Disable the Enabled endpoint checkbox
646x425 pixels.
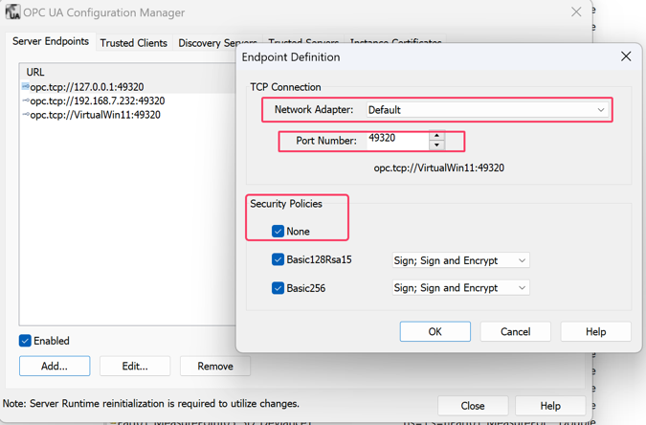25,341
